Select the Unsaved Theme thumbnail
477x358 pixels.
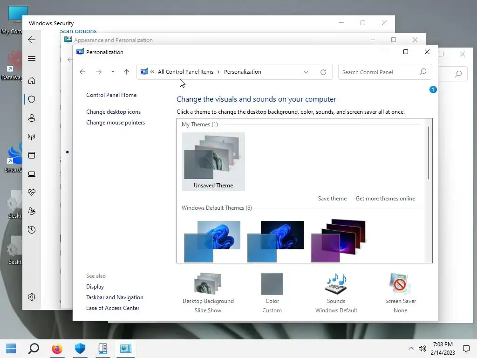[213, 162]
